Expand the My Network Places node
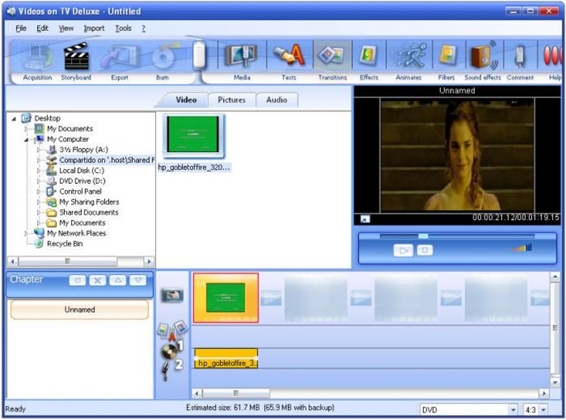The height and width of the screenshot is (420, 566). 26,233
